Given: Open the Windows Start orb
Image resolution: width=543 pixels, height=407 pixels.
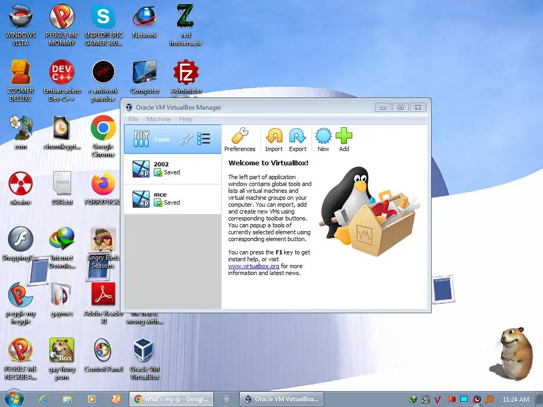Looking at the screenshot, I should pyautogui.click(x=14, y=399).
